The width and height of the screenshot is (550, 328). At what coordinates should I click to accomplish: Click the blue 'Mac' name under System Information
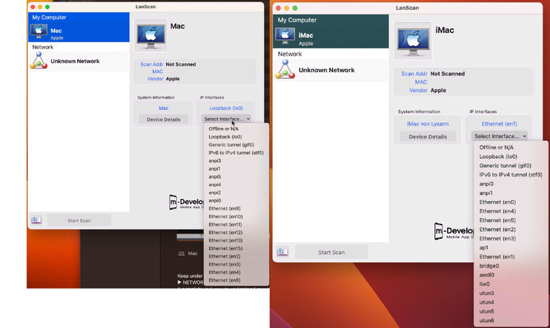coord(164,108)
